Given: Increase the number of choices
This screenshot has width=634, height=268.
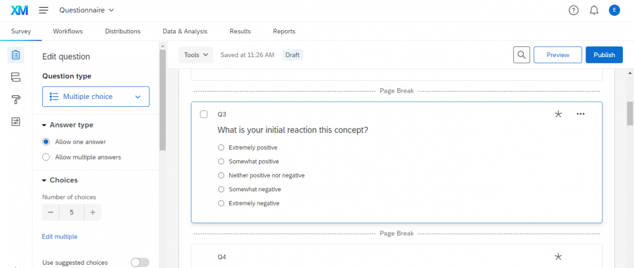Looking at the screenshot, I should (92, 212).
